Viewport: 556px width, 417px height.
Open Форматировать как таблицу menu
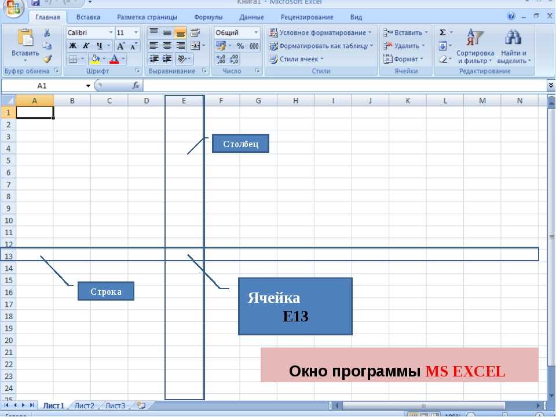(321, 46)
